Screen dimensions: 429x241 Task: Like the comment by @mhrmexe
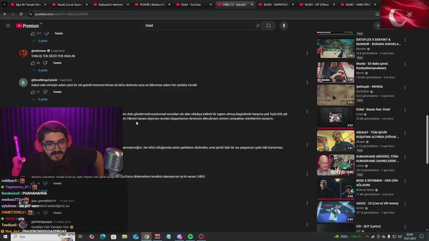[x=33, y=63]
